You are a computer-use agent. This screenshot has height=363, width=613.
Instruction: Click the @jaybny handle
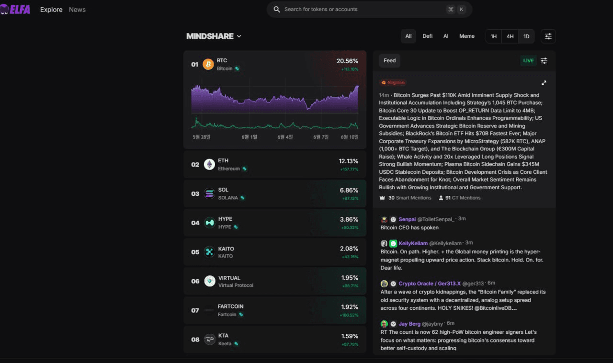[x=433, y=324]
